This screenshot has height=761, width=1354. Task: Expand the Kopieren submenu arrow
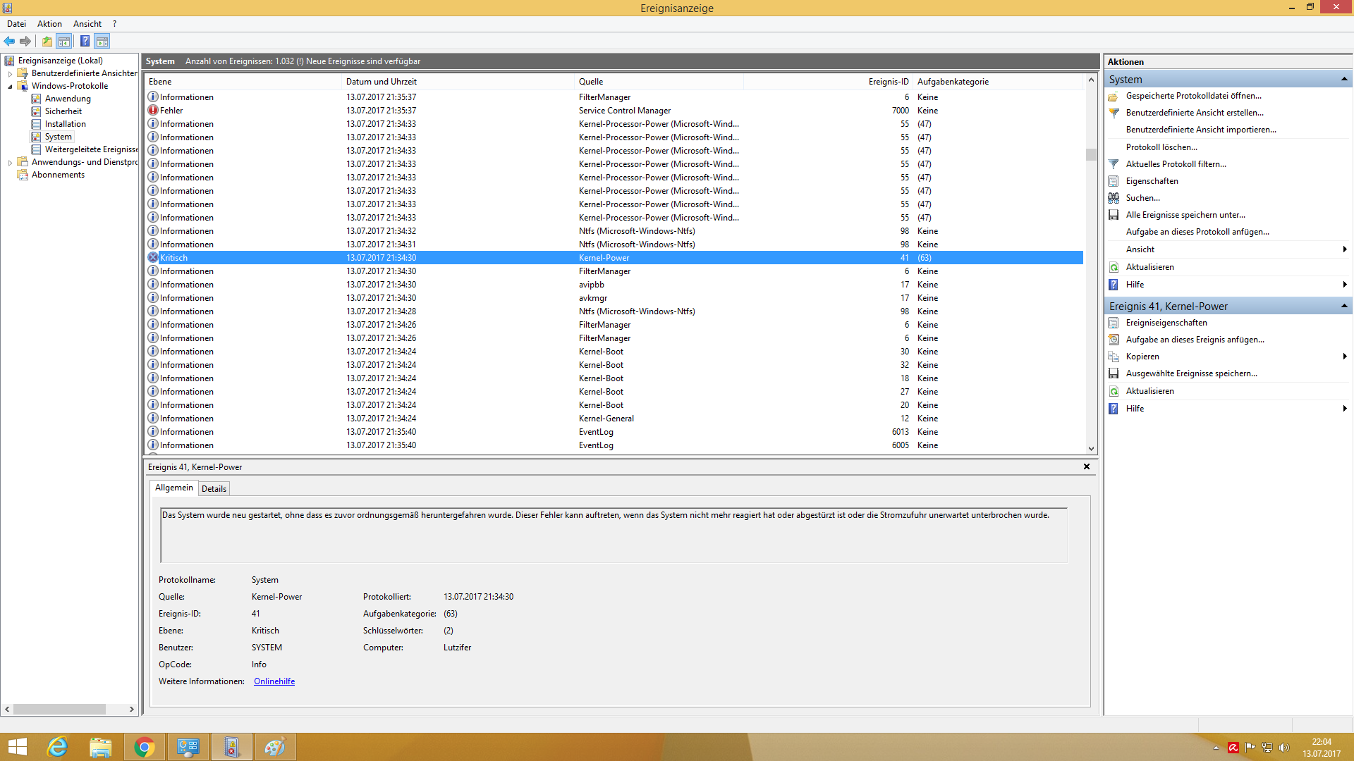pyautogui.click(x=1344, y=357)
